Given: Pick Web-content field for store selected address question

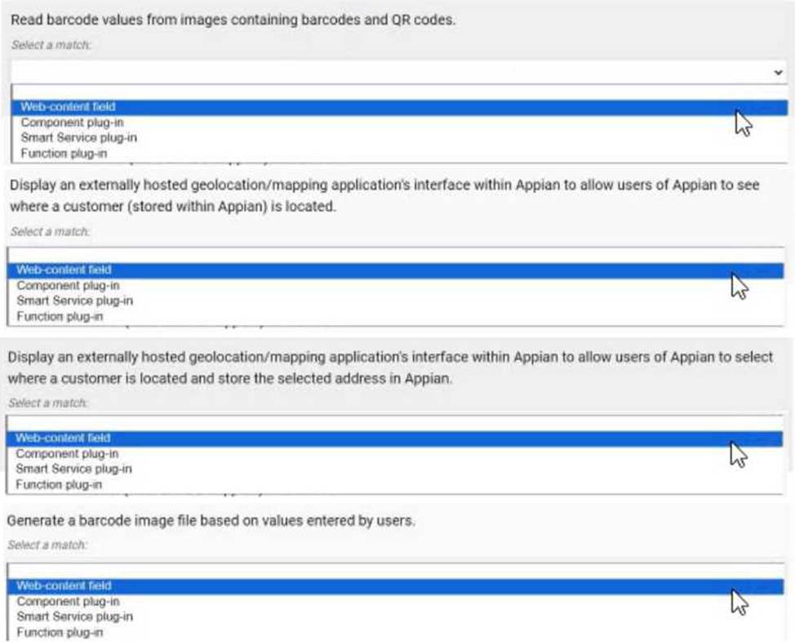Looking at the screenshot, I should [x=394, y=438].
